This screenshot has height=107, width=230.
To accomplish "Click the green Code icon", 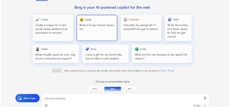I will 137,49.
